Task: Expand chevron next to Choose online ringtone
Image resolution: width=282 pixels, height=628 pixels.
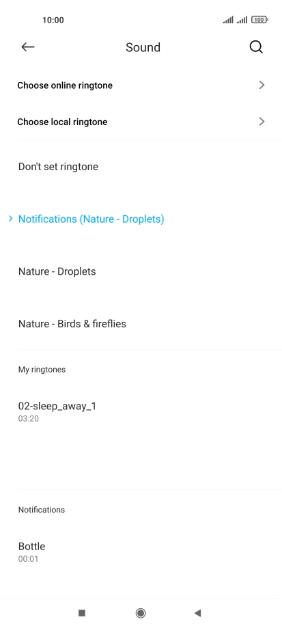Action: tap(262, 85)
